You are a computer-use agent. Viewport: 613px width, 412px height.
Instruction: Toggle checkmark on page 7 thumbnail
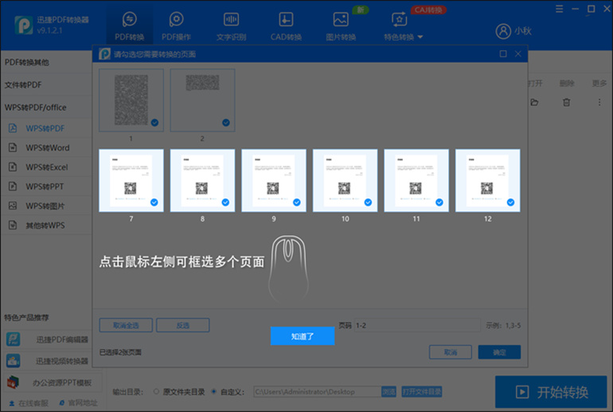pos(154,202)
